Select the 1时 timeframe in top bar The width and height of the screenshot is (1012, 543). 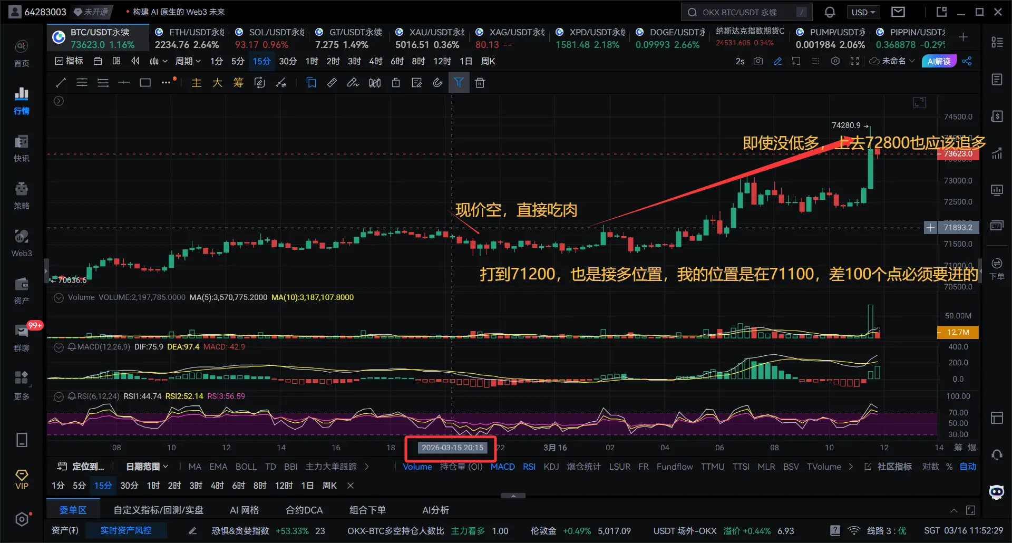point(312,61)
